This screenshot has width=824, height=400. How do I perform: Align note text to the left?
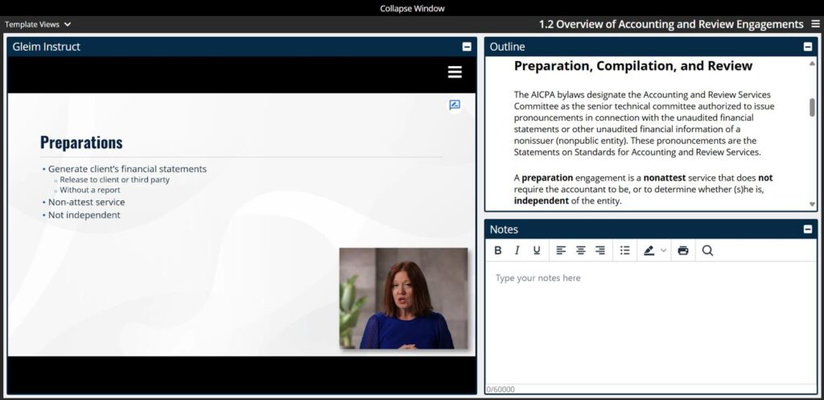click(x=561, y=250)
